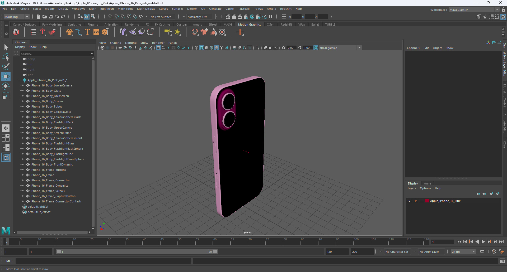Open the Render View clapperboard icon
The height and width of the screenshot is (272, 507).
coord(228,17)
